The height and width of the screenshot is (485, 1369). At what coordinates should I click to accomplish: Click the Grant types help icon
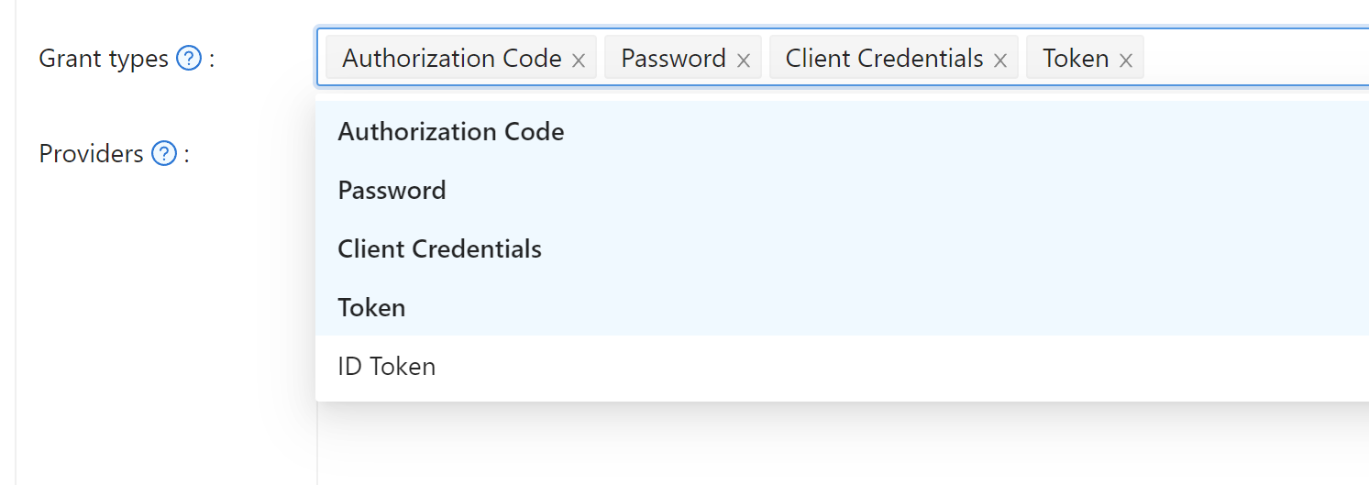click(x=188, y=59)
